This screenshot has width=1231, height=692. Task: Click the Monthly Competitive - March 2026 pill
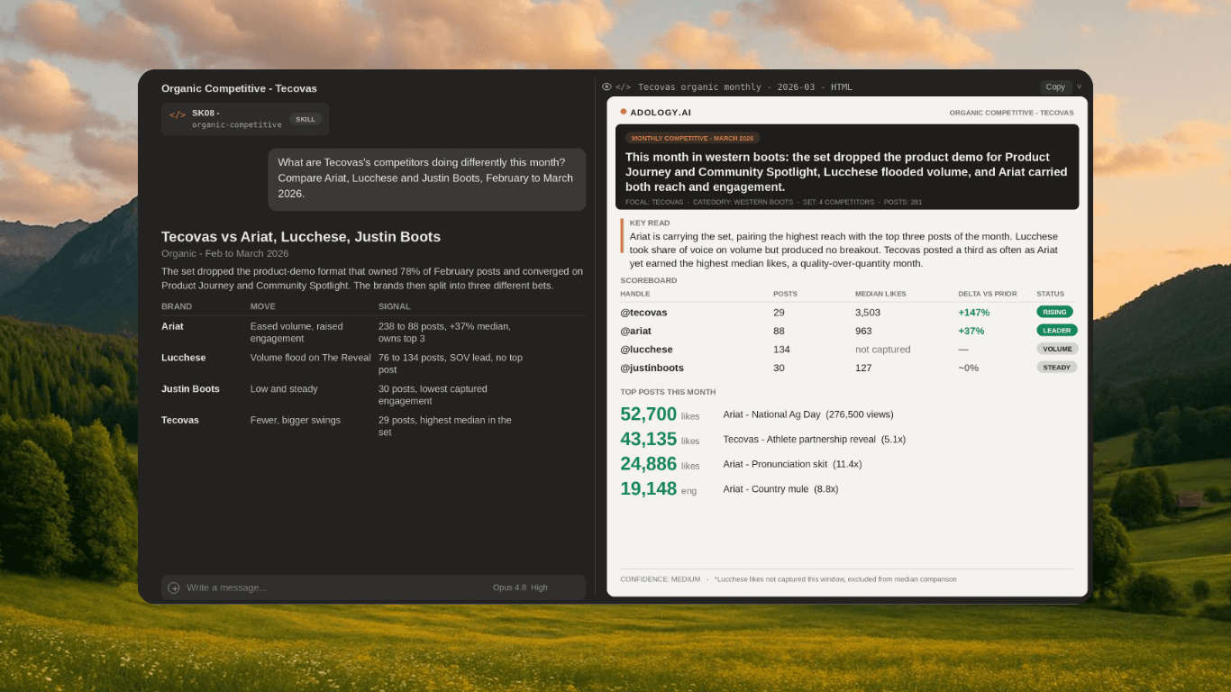[692, 138]
